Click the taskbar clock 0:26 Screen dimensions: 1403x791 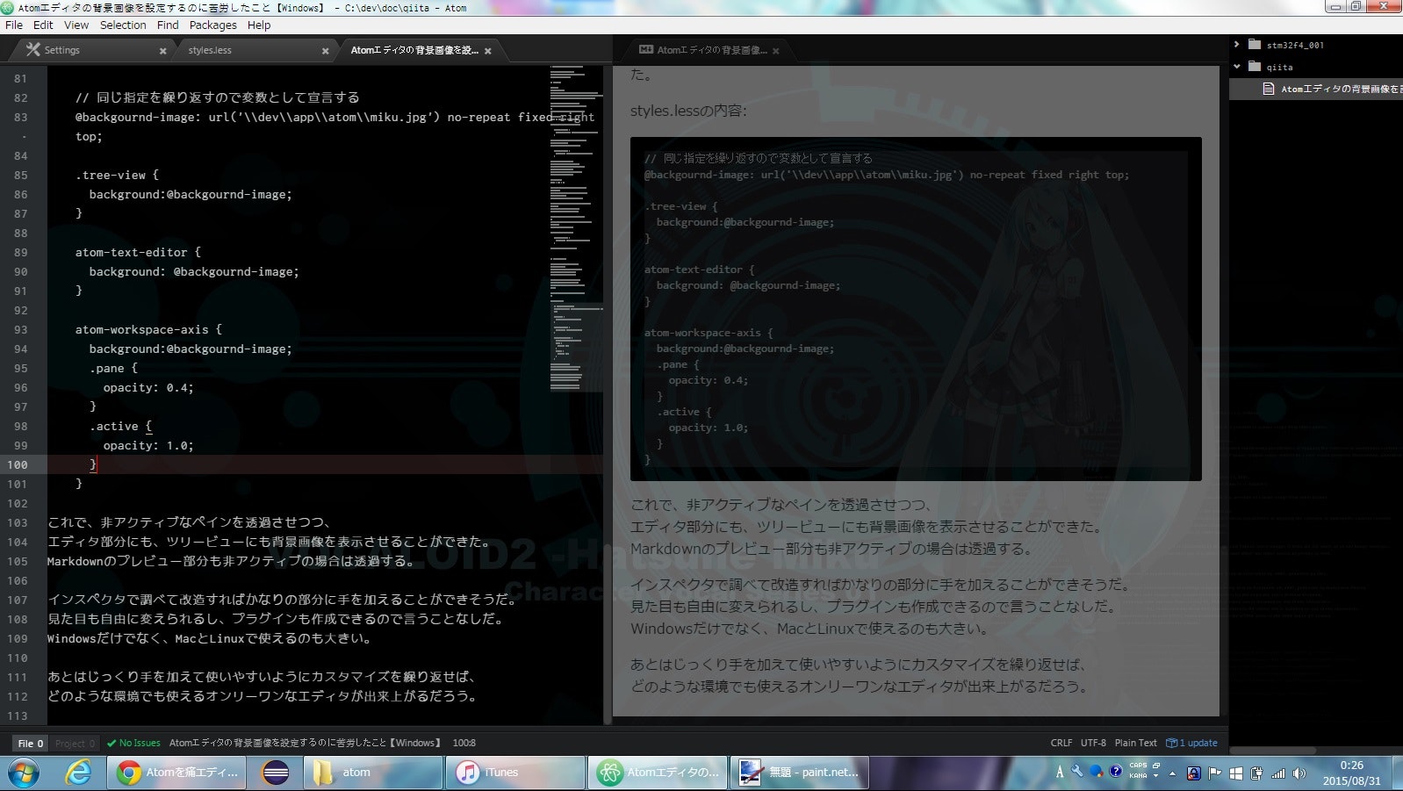click(x=1352, y=766)
